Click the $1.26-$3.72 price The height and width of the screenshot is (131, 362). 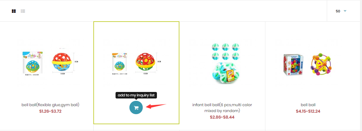pyautogui.click(x=50, y=111)
